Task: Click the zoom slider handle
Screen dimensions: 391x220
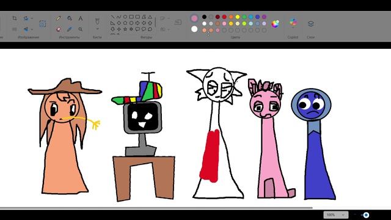Action: [366, 215]
